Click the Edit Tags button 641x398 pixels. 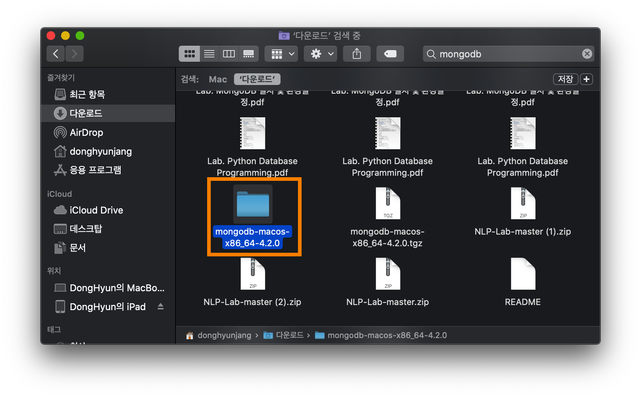tap(390, 54)
